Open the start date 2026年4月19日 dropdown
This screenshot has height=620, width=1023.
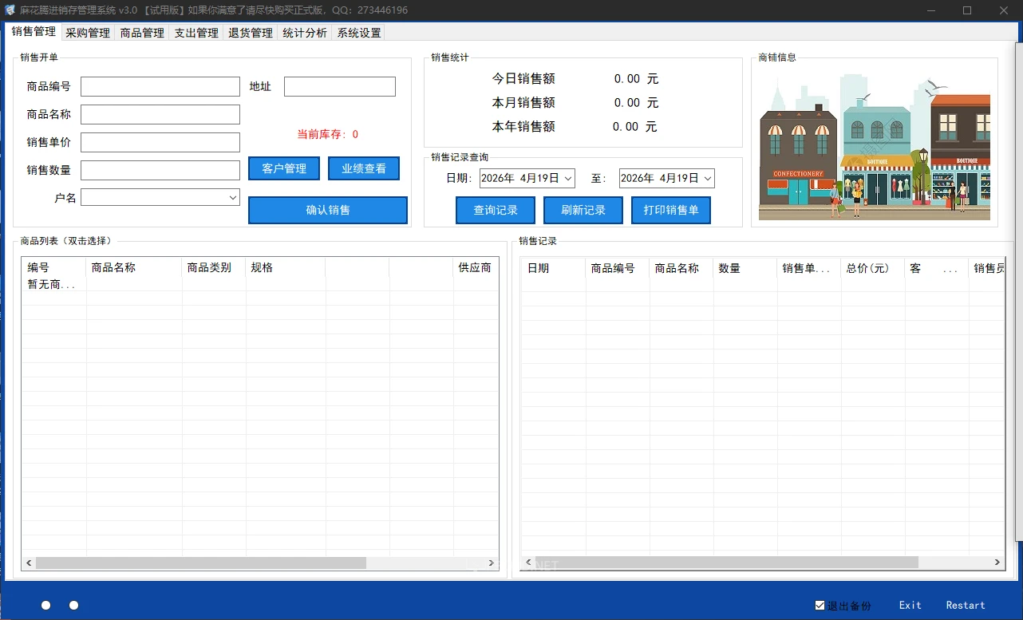pyautogui.click(x=568, y=178)
